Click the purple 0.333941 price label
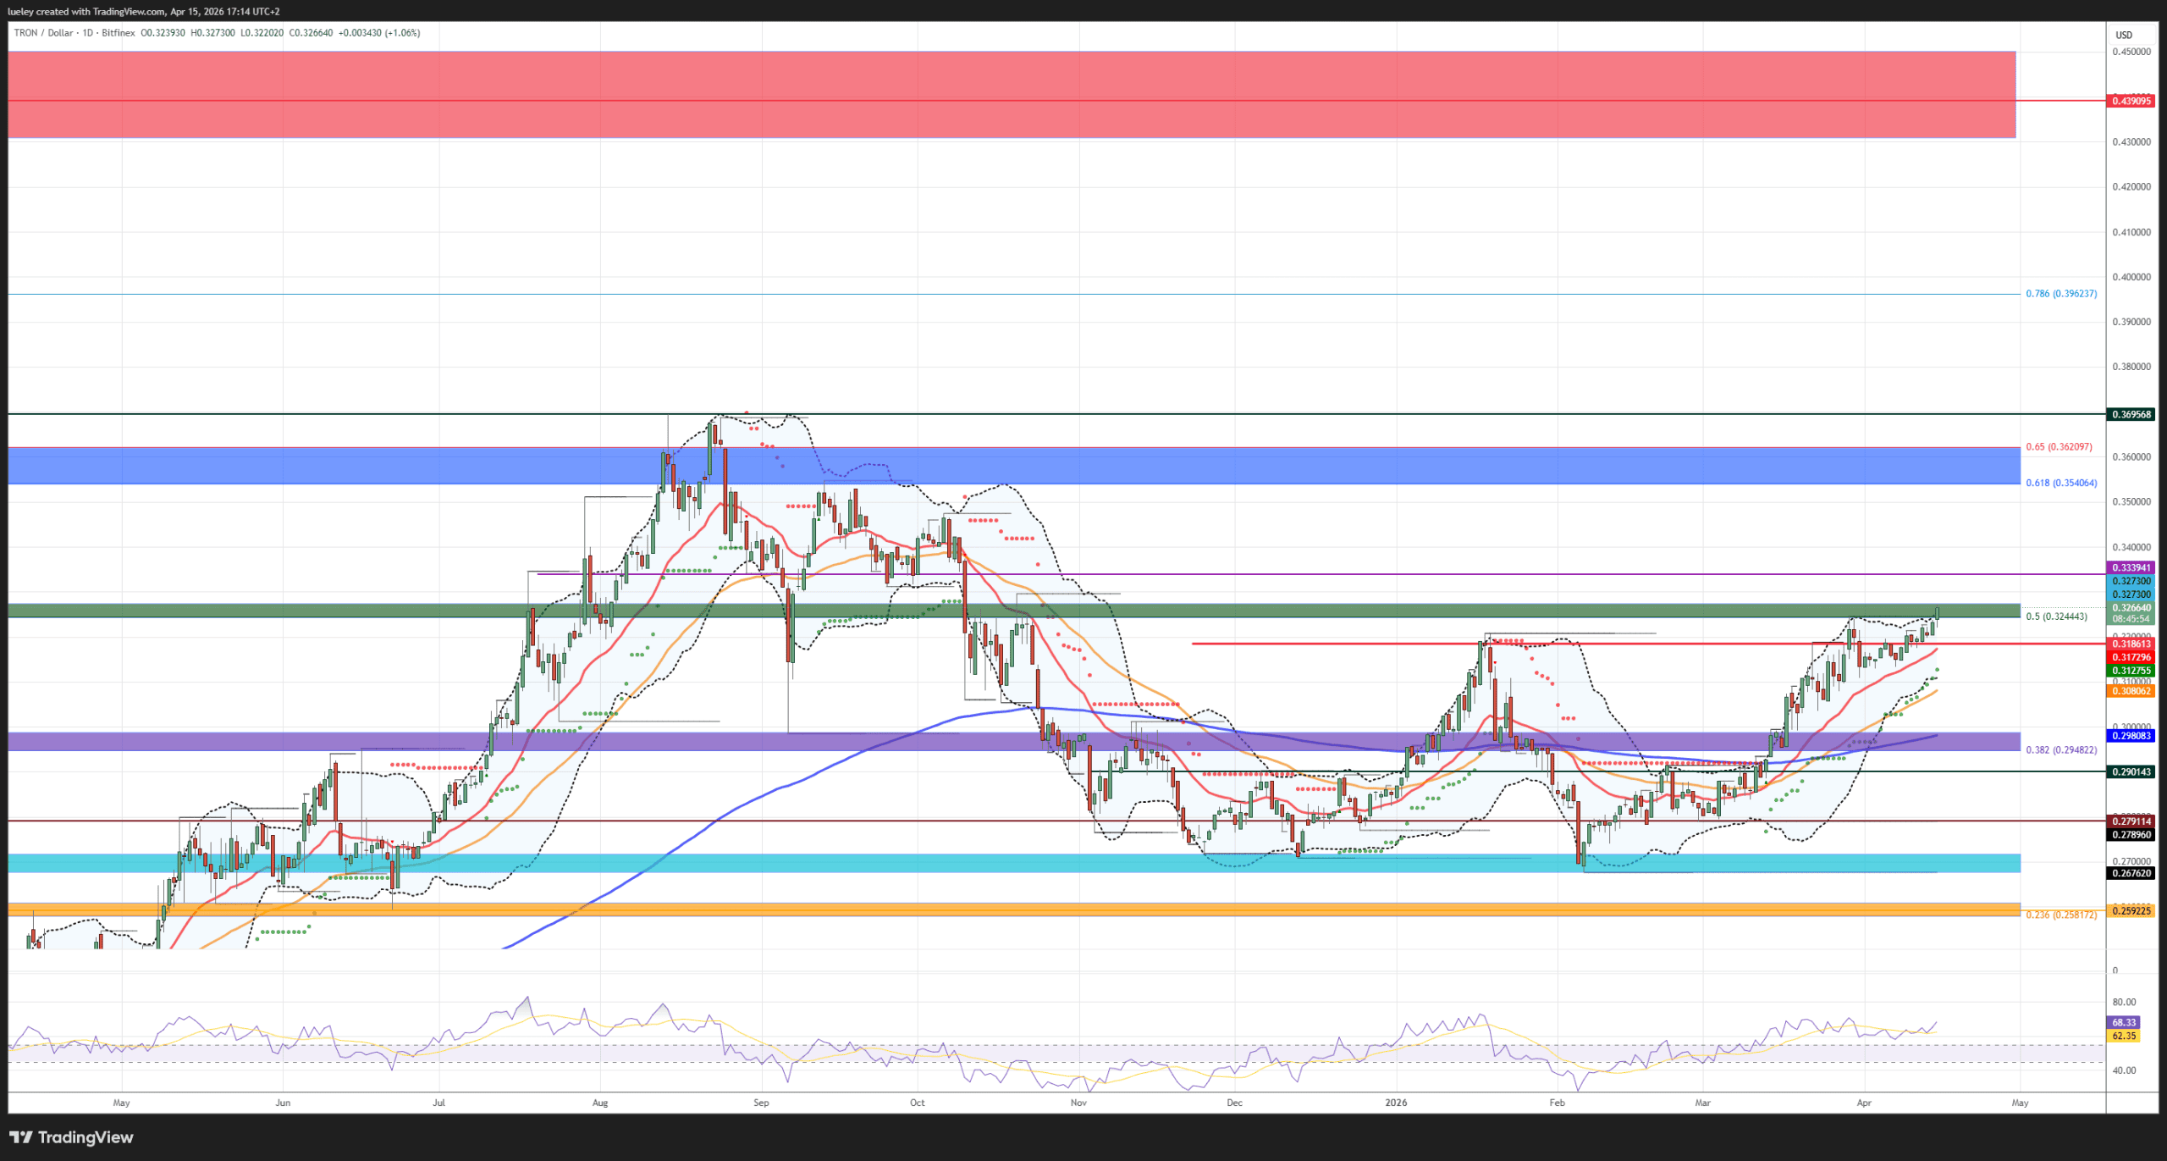The height and width of the screenshot is (1161, 2167). click(x=2131, y=568)
